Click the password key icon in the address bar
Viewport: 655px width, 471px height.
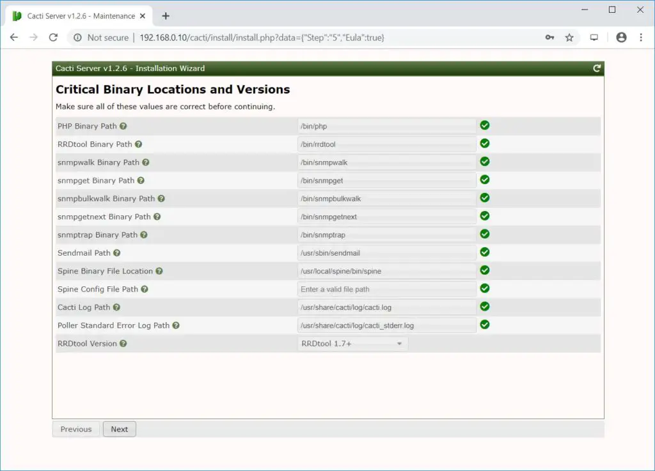(549, 38)
